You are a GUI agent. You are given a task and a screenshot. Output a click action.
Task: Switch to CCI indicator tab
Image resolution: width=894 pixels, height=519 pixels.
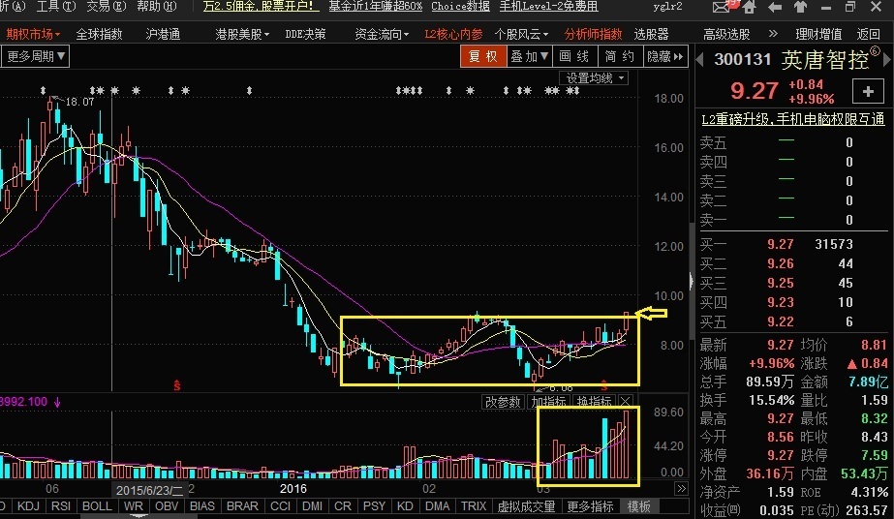(x=280, y=505)
